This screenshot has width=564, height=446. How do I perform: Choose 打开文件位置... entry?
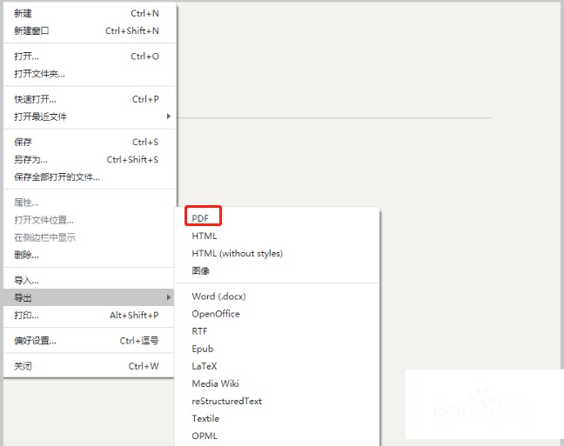89,220
